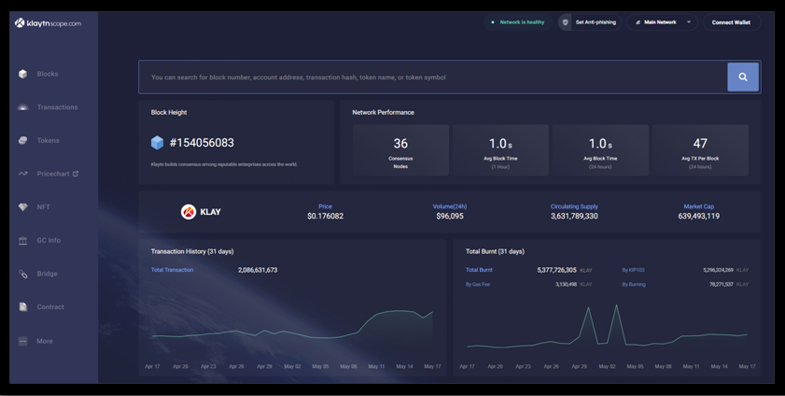Image resolution: width=785 pixels, height=396 pixels.
Task: Open the Pricechart menu item
Action: tap(53, 174)
